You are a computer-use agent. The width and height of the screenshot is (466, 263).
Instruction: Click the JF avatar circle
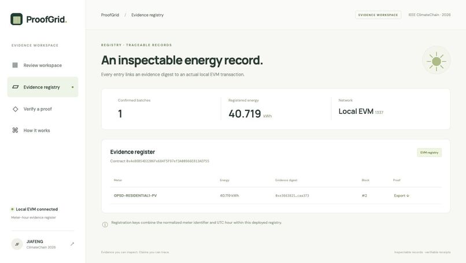(x=17, y=245)
